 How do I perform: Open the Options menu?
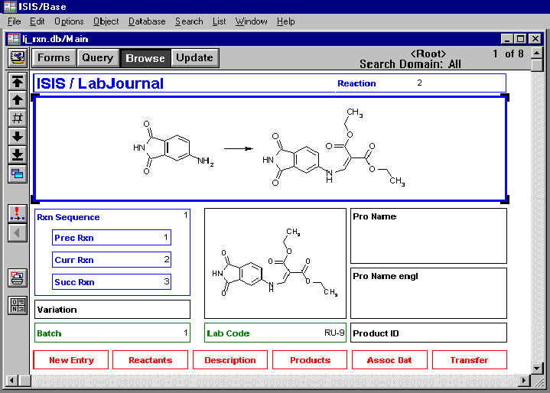pyautogui.click(x=69, y=21)
